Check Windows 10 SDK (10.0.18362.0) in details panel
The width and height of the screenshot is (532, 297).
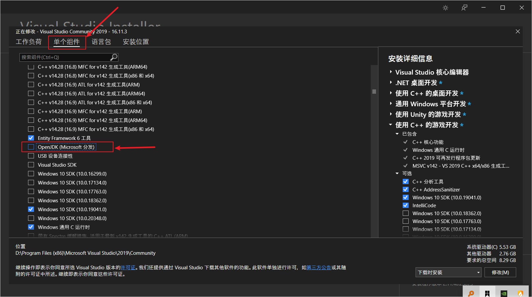click(x=406, y=213)
